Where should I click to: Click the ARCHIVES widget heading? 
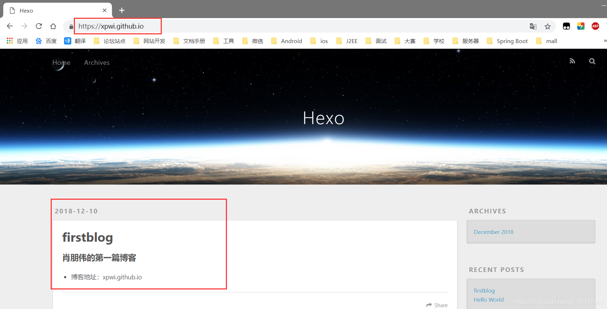pos(488,211)
